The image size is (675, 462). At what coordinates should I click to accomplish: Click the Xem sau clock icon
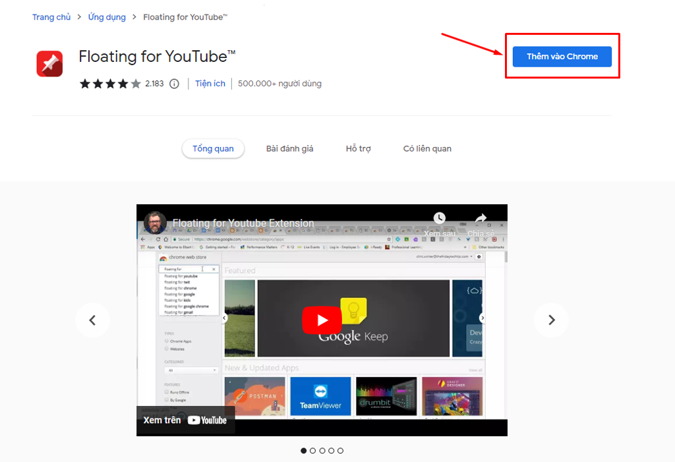point(439,218)
